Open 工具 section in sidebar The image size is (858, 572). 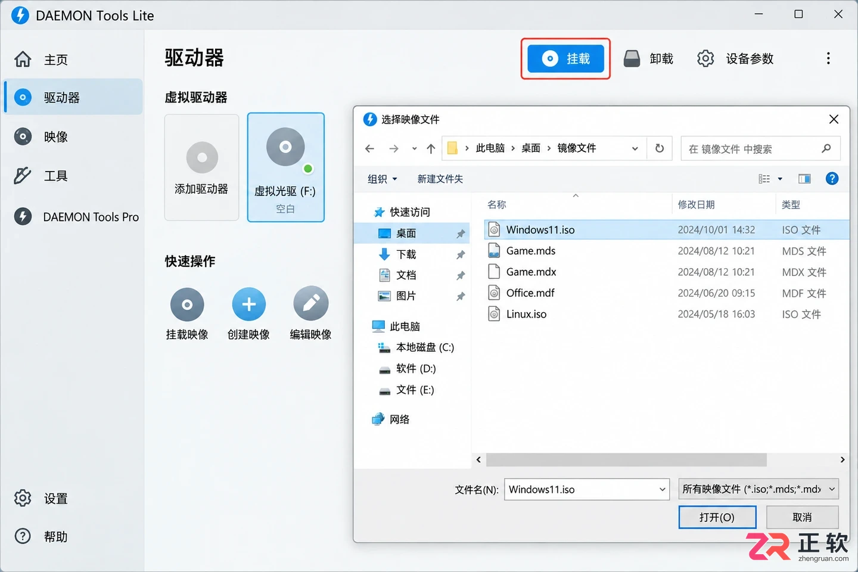[x=73, y=176]
